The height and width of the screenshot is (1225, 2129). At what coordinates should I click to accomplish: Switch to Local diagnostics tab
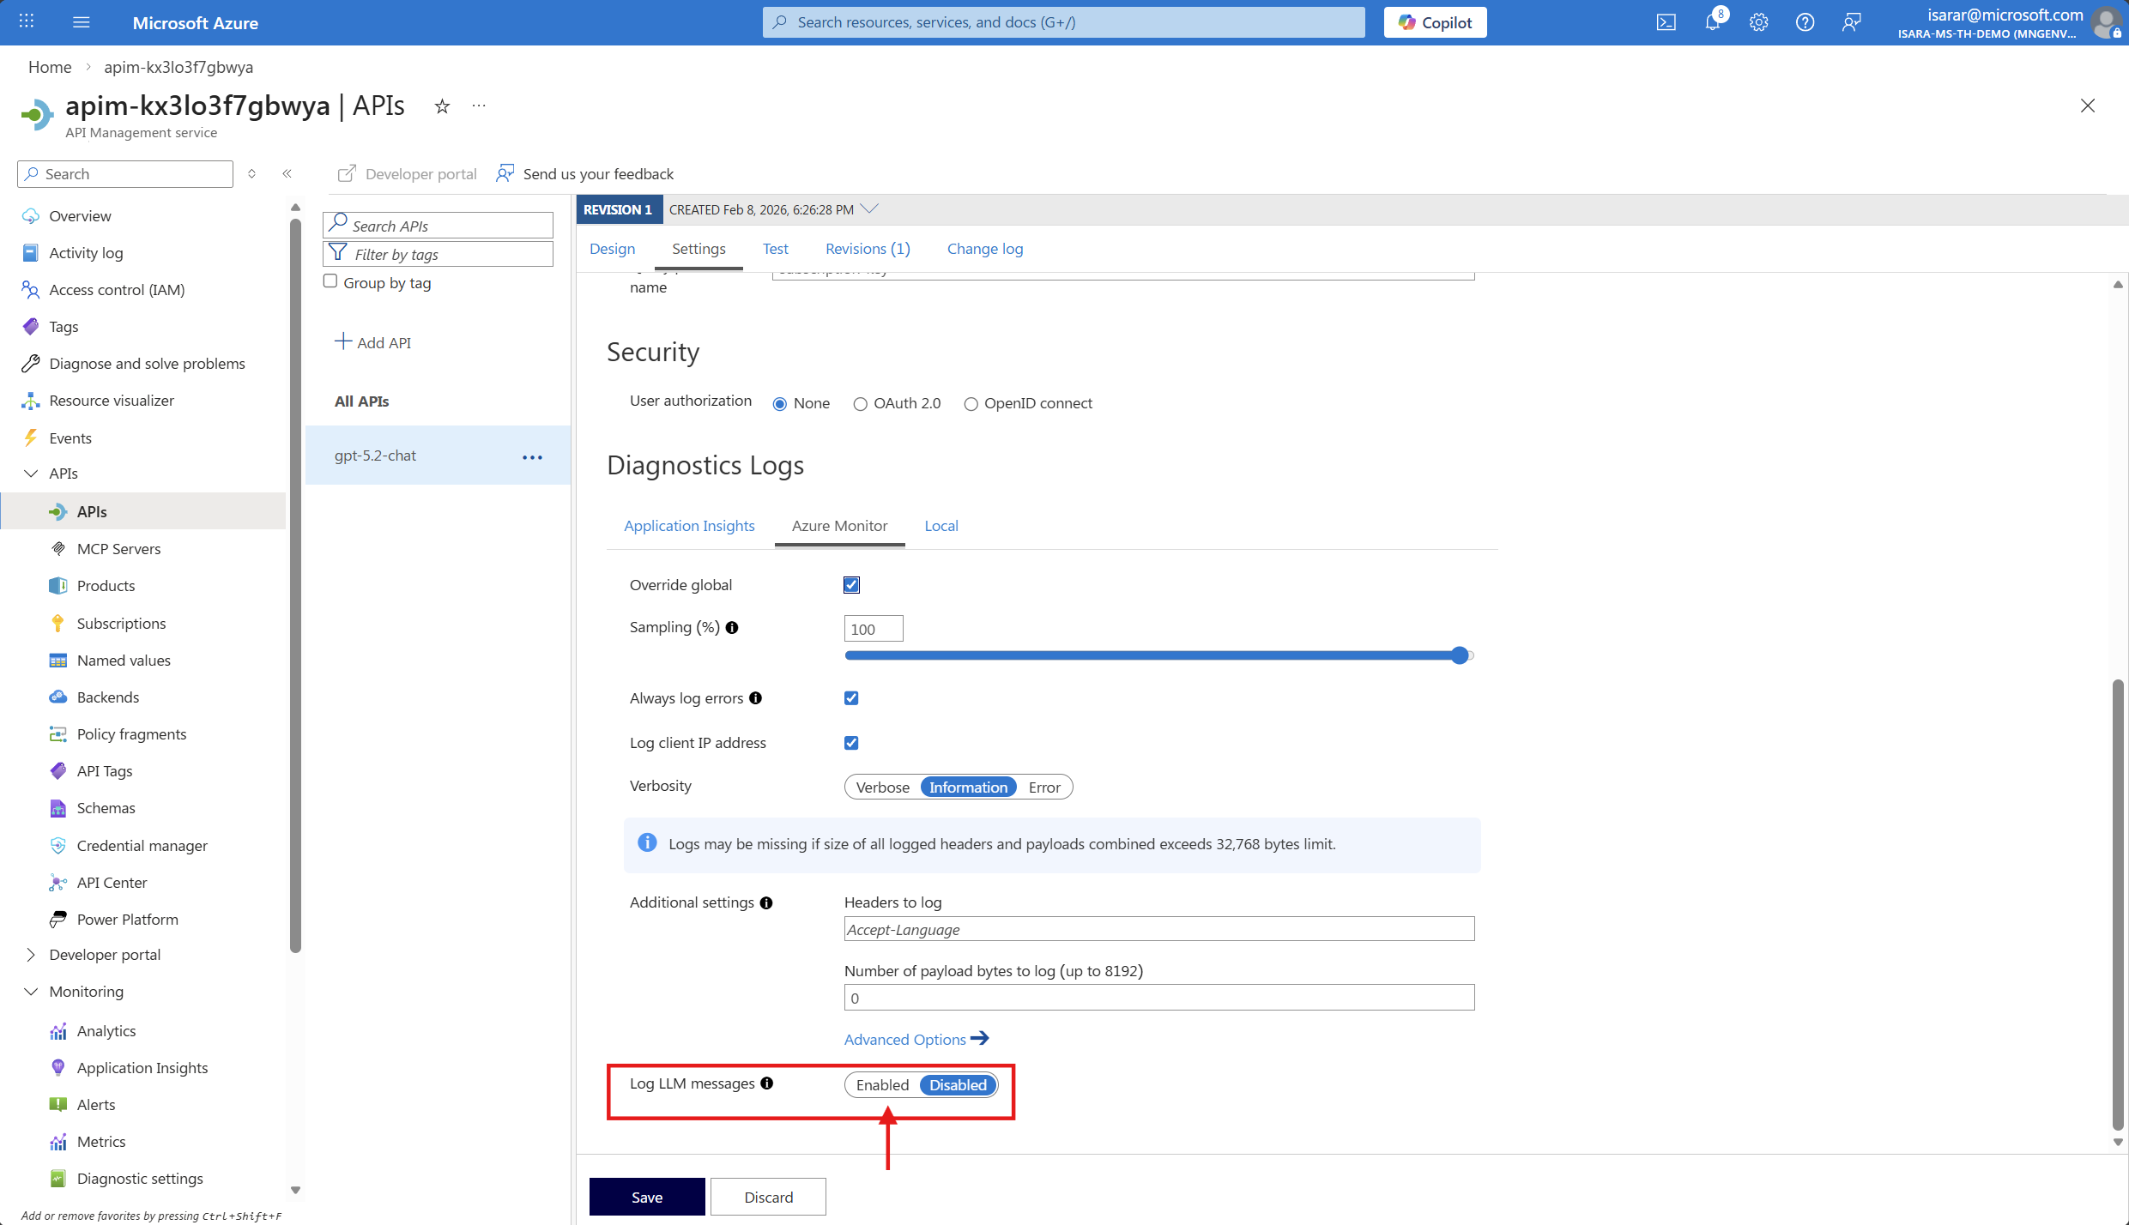[941, 526]
